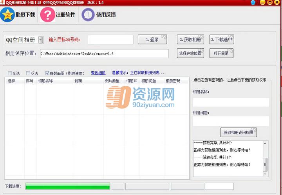282x195 pixels.
Task: Click the 查找相册 link
Action: [98, 73]
